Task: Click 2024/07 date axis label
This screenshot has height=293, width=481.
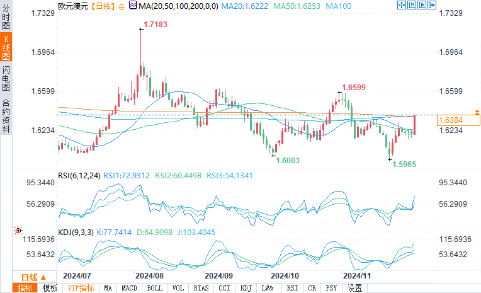Action: click(77, 276)
